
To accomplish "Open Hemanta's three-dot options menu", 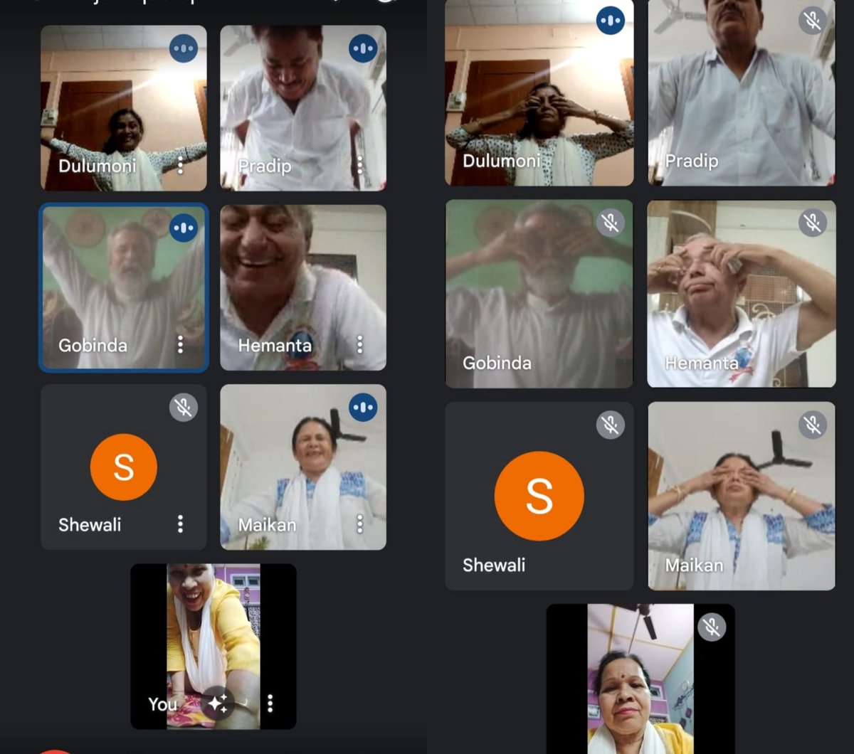I will (x=359, y=345).
